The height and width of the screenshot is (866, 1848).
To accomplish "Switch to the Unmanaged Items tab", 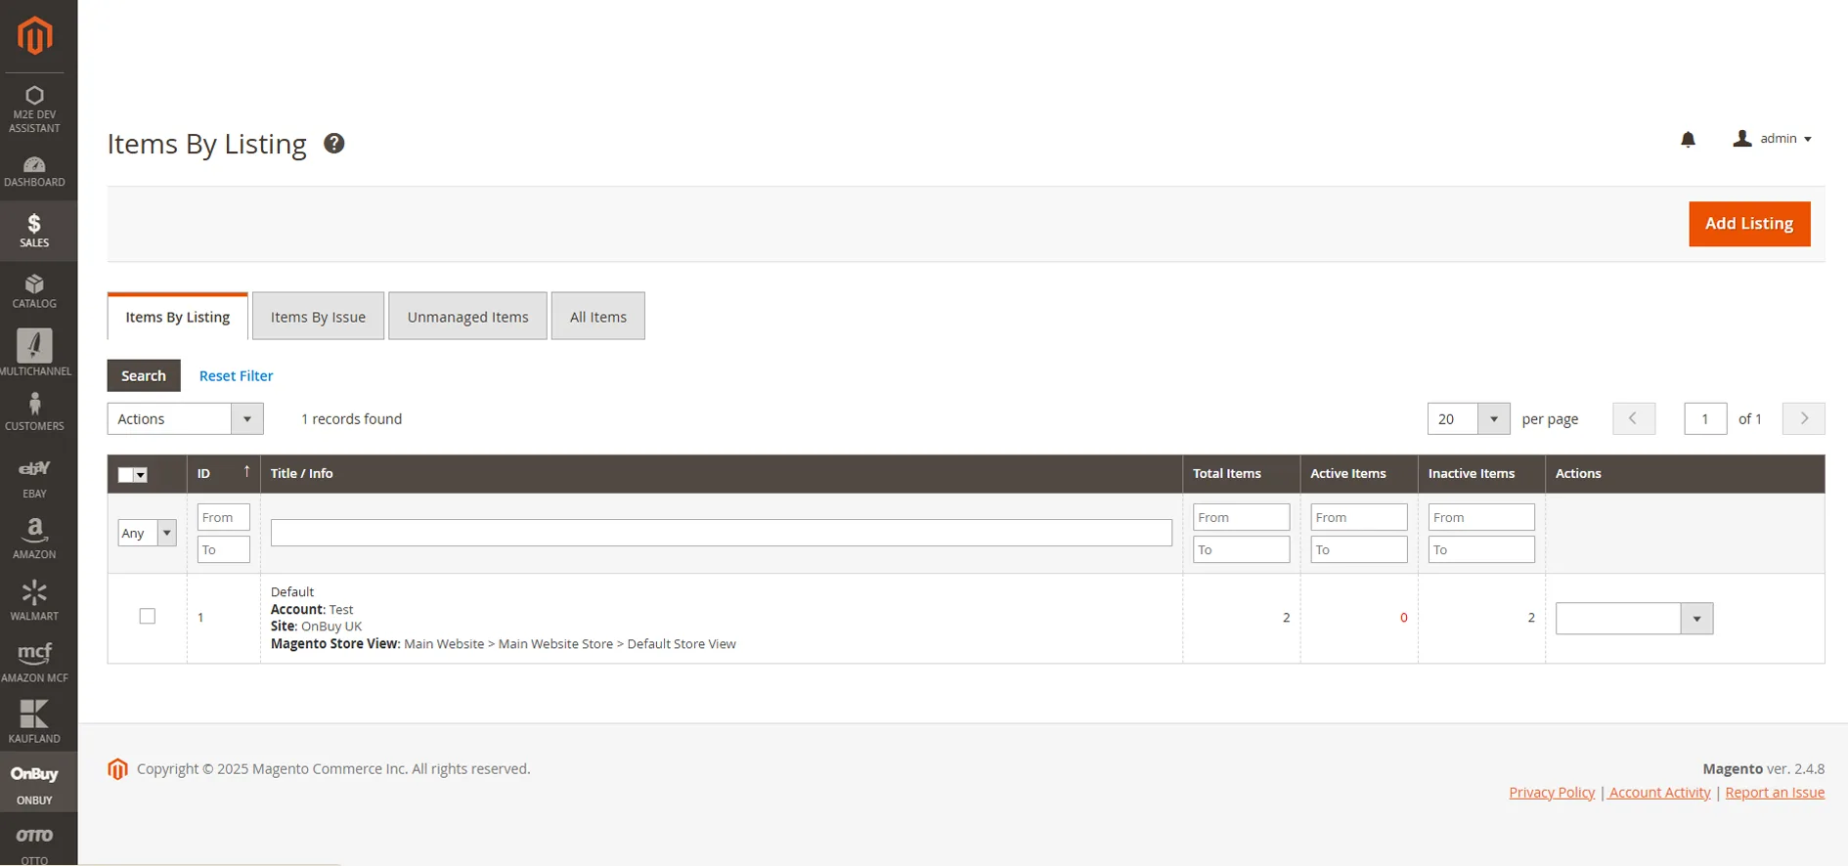I will (467, 317).
